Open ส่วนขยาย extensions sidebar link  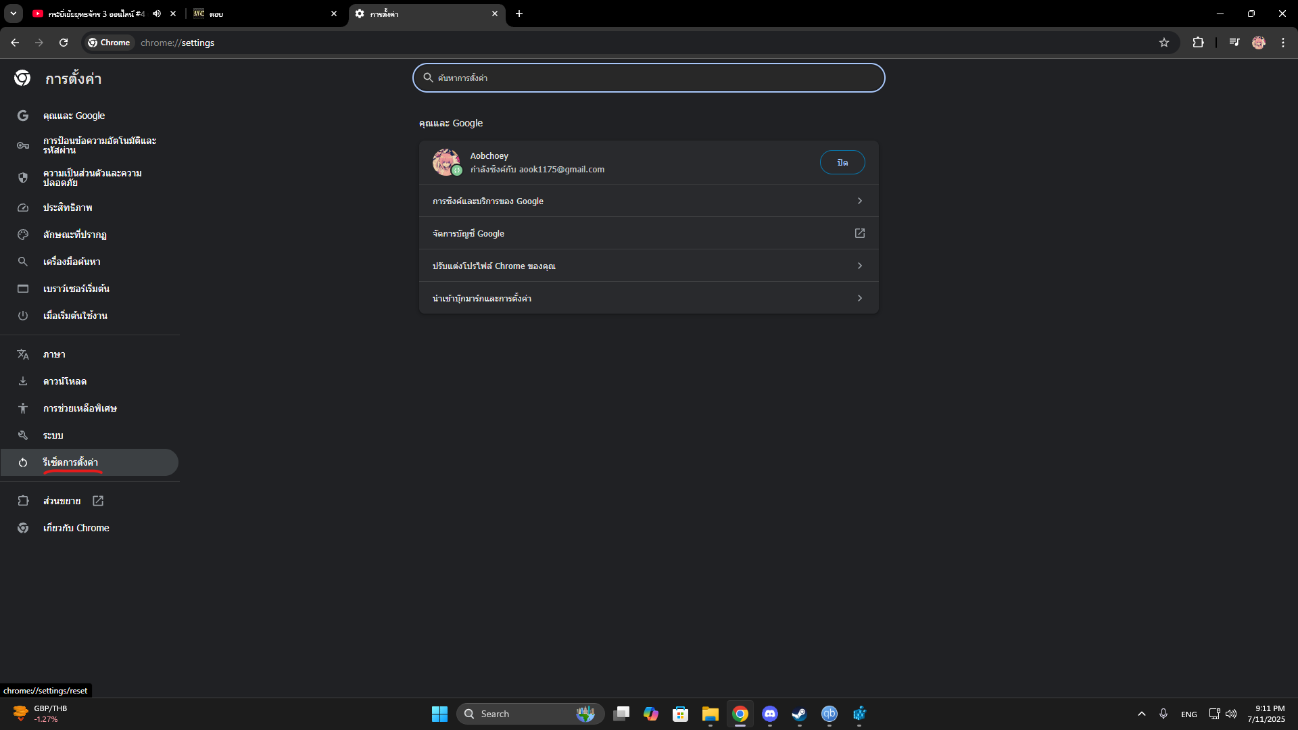pos(62,501)
